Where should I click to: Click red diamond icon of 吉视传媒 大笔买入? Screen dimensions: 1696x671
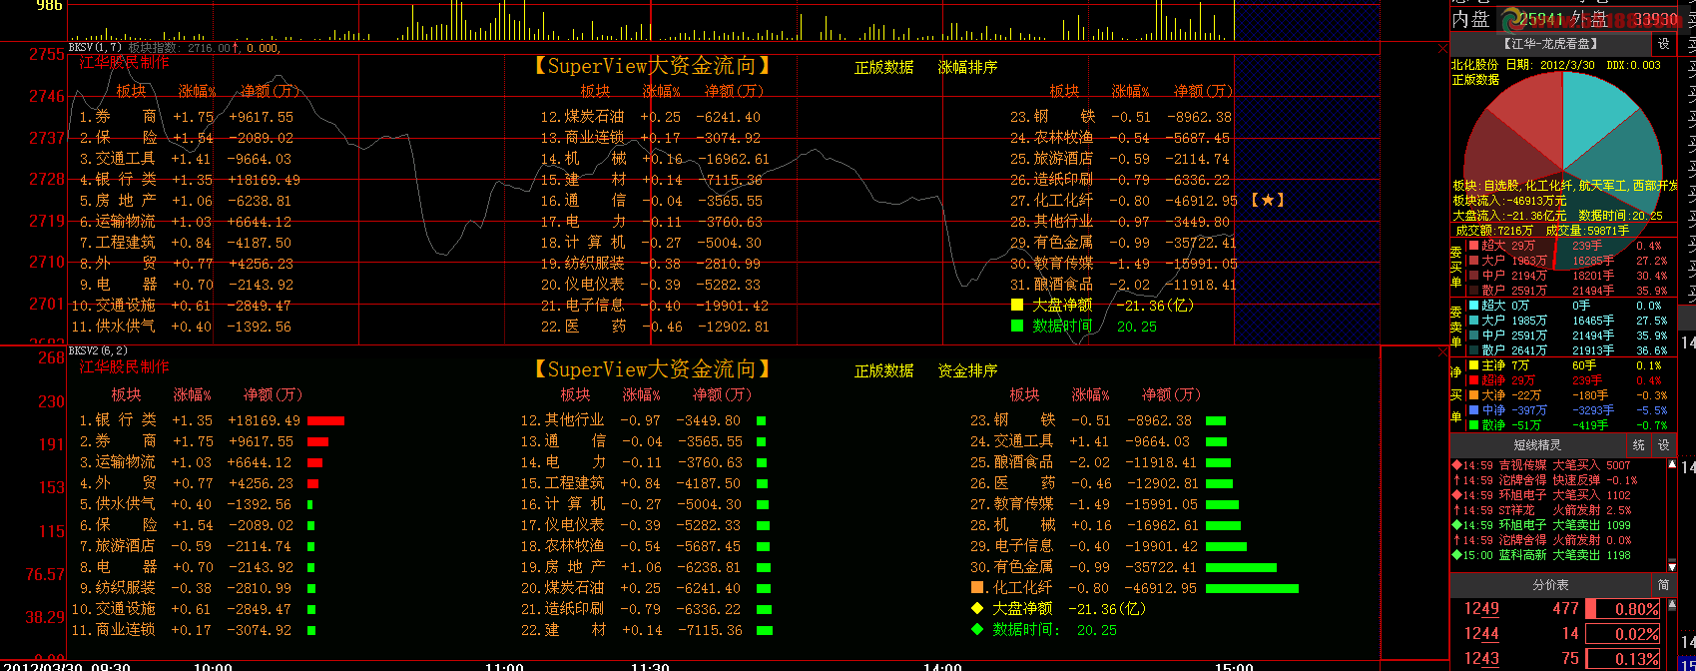pyautogui.click(x=1457, y=465)
